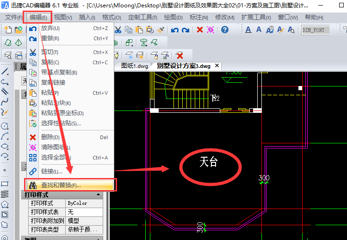Click the layer lock padlock icon
347x240 pixels.
(155, 55)
